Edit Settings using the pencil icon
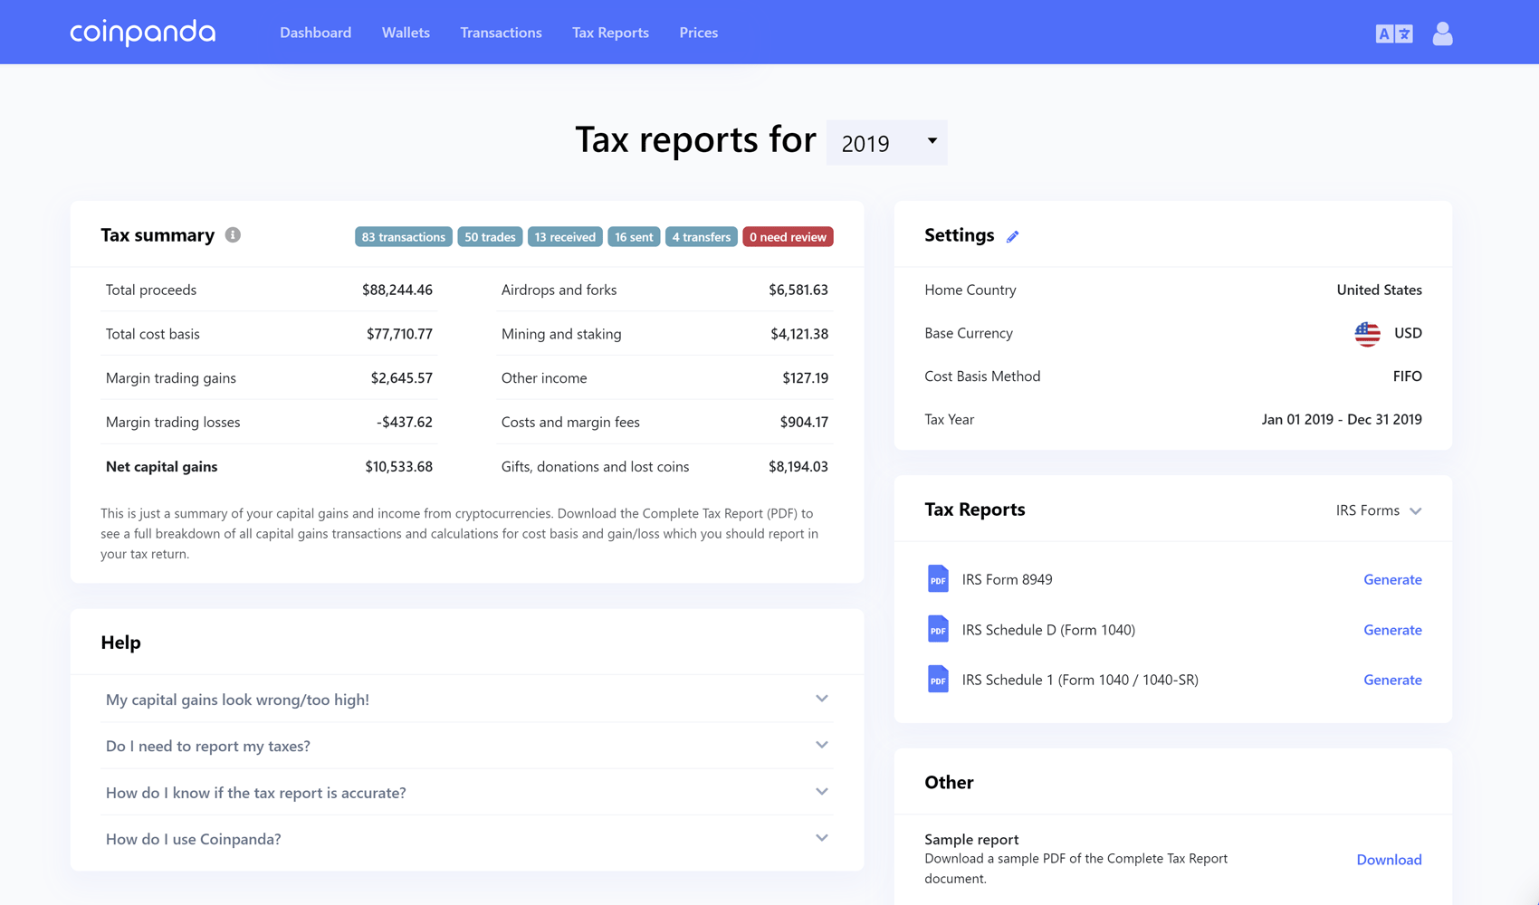The width and height of the screenshot is (1539, 905). pos(1013,235)
